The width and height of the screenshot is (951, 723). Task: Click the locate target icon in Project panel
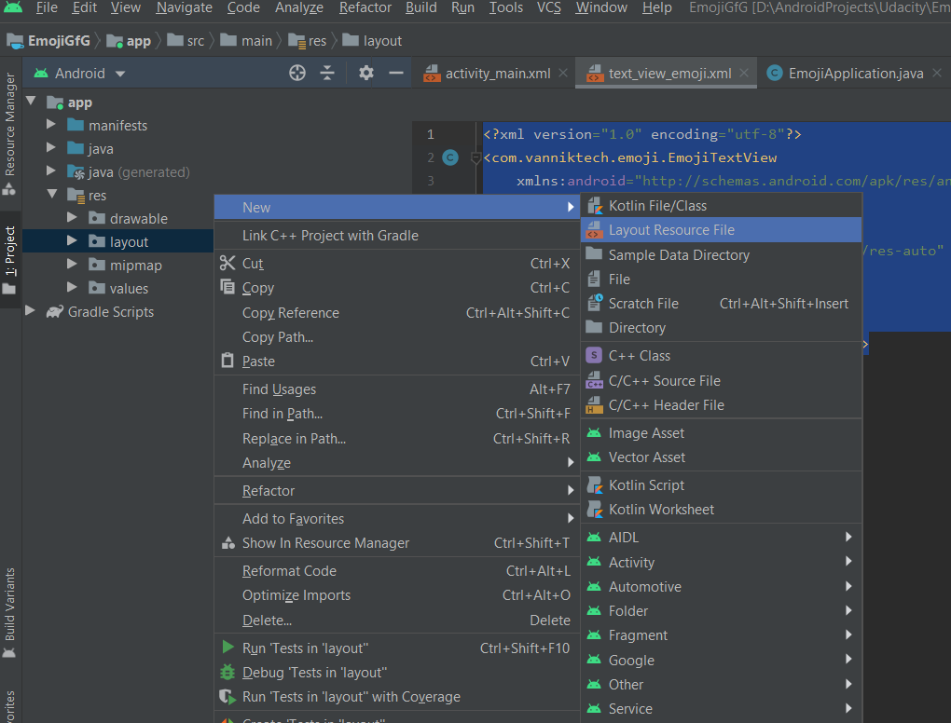pos(297,74)
